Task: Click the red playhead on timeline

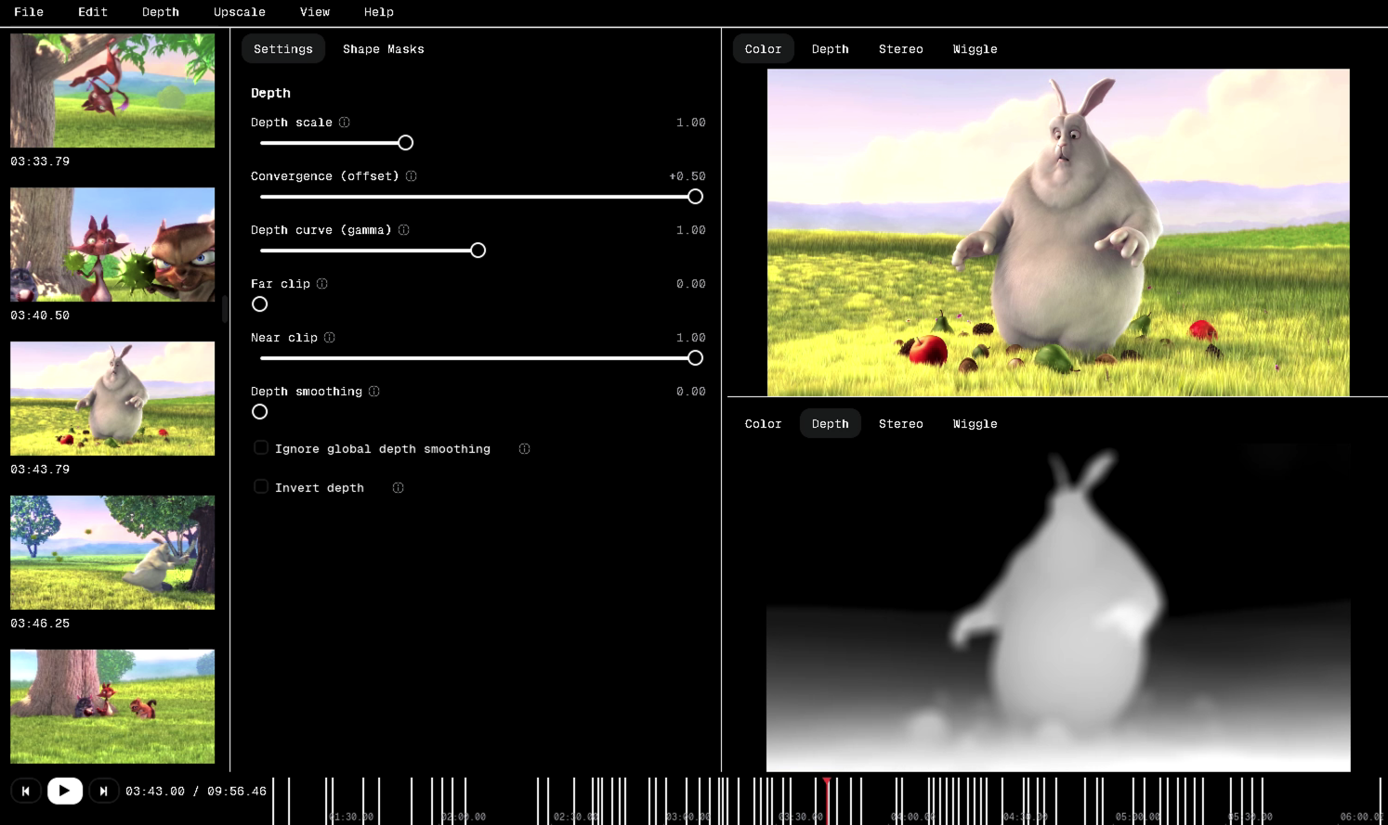Action: point(827,800)
